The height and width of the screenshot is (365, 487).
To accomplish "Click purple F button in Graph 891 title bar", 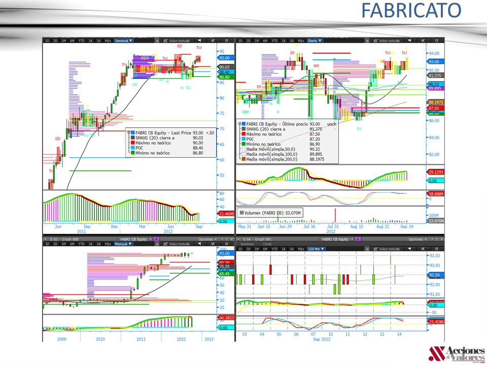I will (x=358, y=239).
